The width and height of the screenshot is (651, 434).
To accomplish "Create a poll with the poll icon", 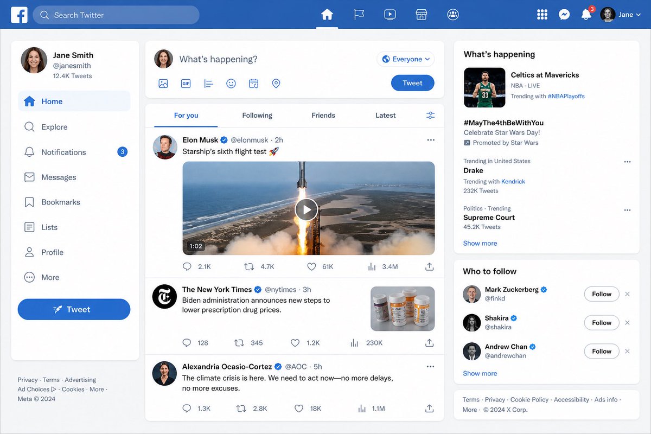I will [208, 84].
